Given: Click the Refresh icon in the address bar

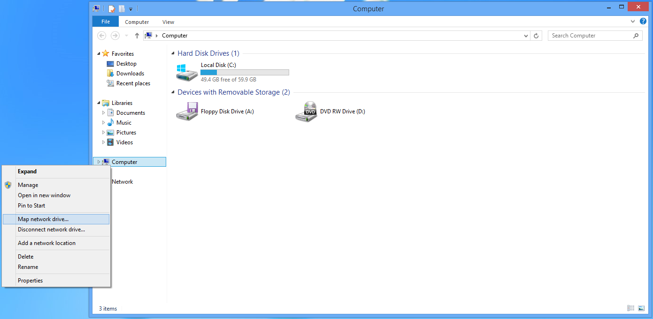Looking at the screenshot, I should point(537,36).
